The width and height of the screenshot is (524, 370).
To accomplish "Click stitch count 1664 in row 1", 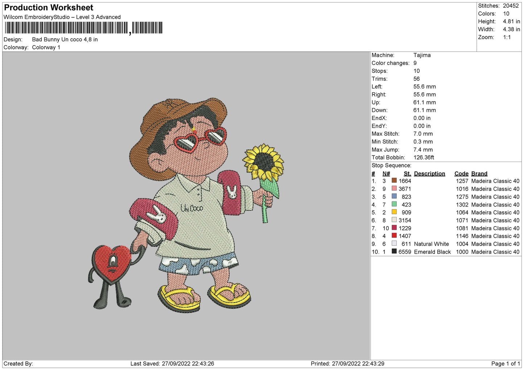I will pyautogui.click(x=405, y=181).
